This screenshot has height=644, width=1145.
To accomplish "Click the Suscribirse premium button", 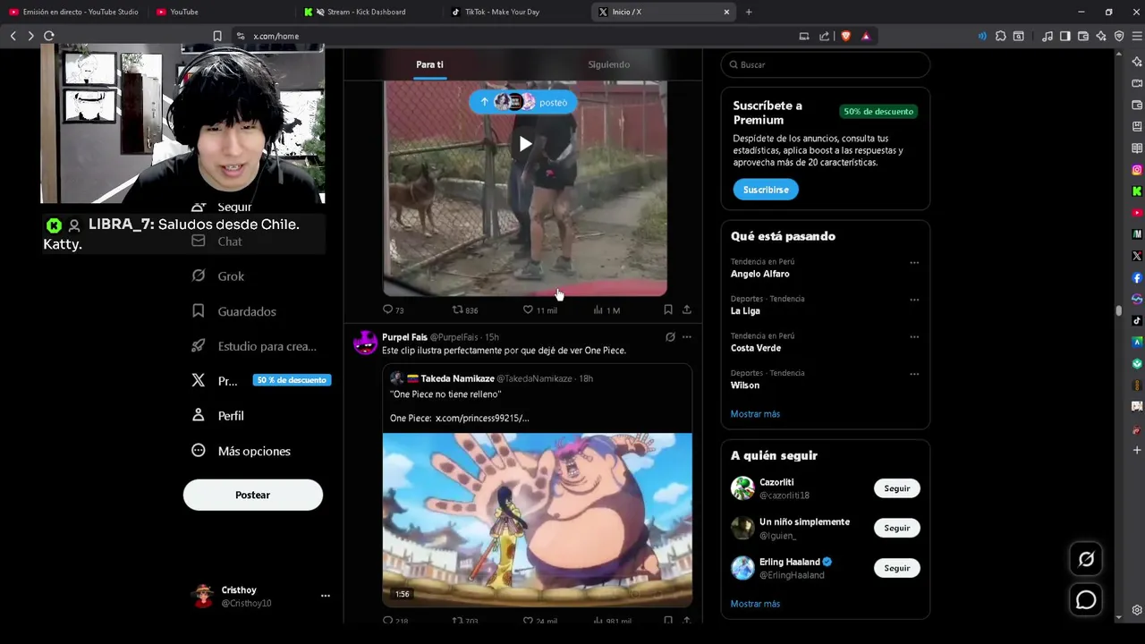I will tap(766, 190).
